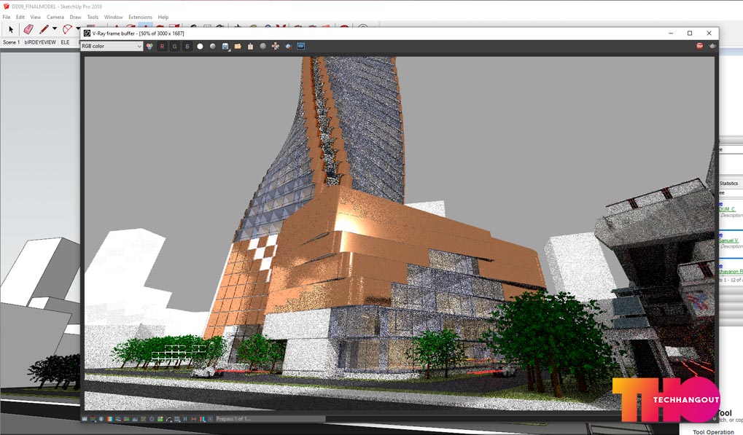Switch to alpha channel white circle
Viewport: 743px width, 435px height.
tap(200, 47)
